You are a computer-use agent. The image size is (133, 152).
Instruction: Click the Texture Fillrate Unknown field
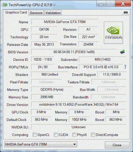coord(109,82)
